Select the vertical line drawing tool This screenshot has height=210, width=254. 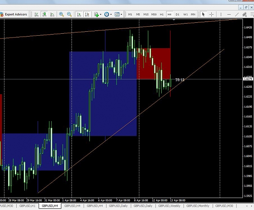[221, 14]
